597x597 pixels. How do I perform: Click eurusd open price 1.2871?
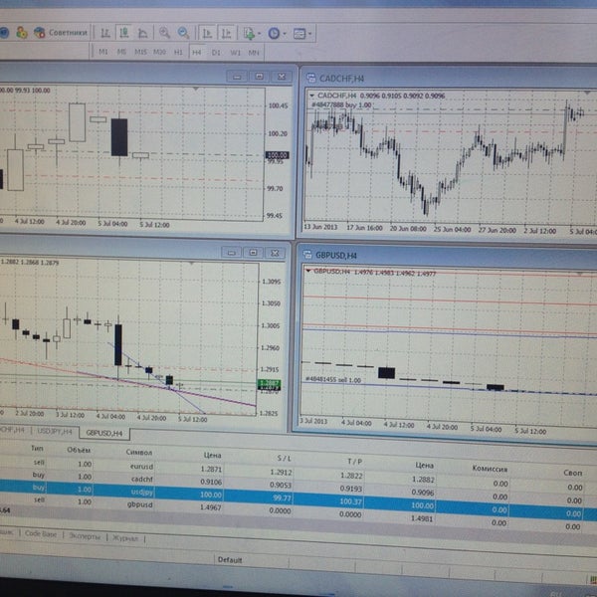(x=211, y=469)
